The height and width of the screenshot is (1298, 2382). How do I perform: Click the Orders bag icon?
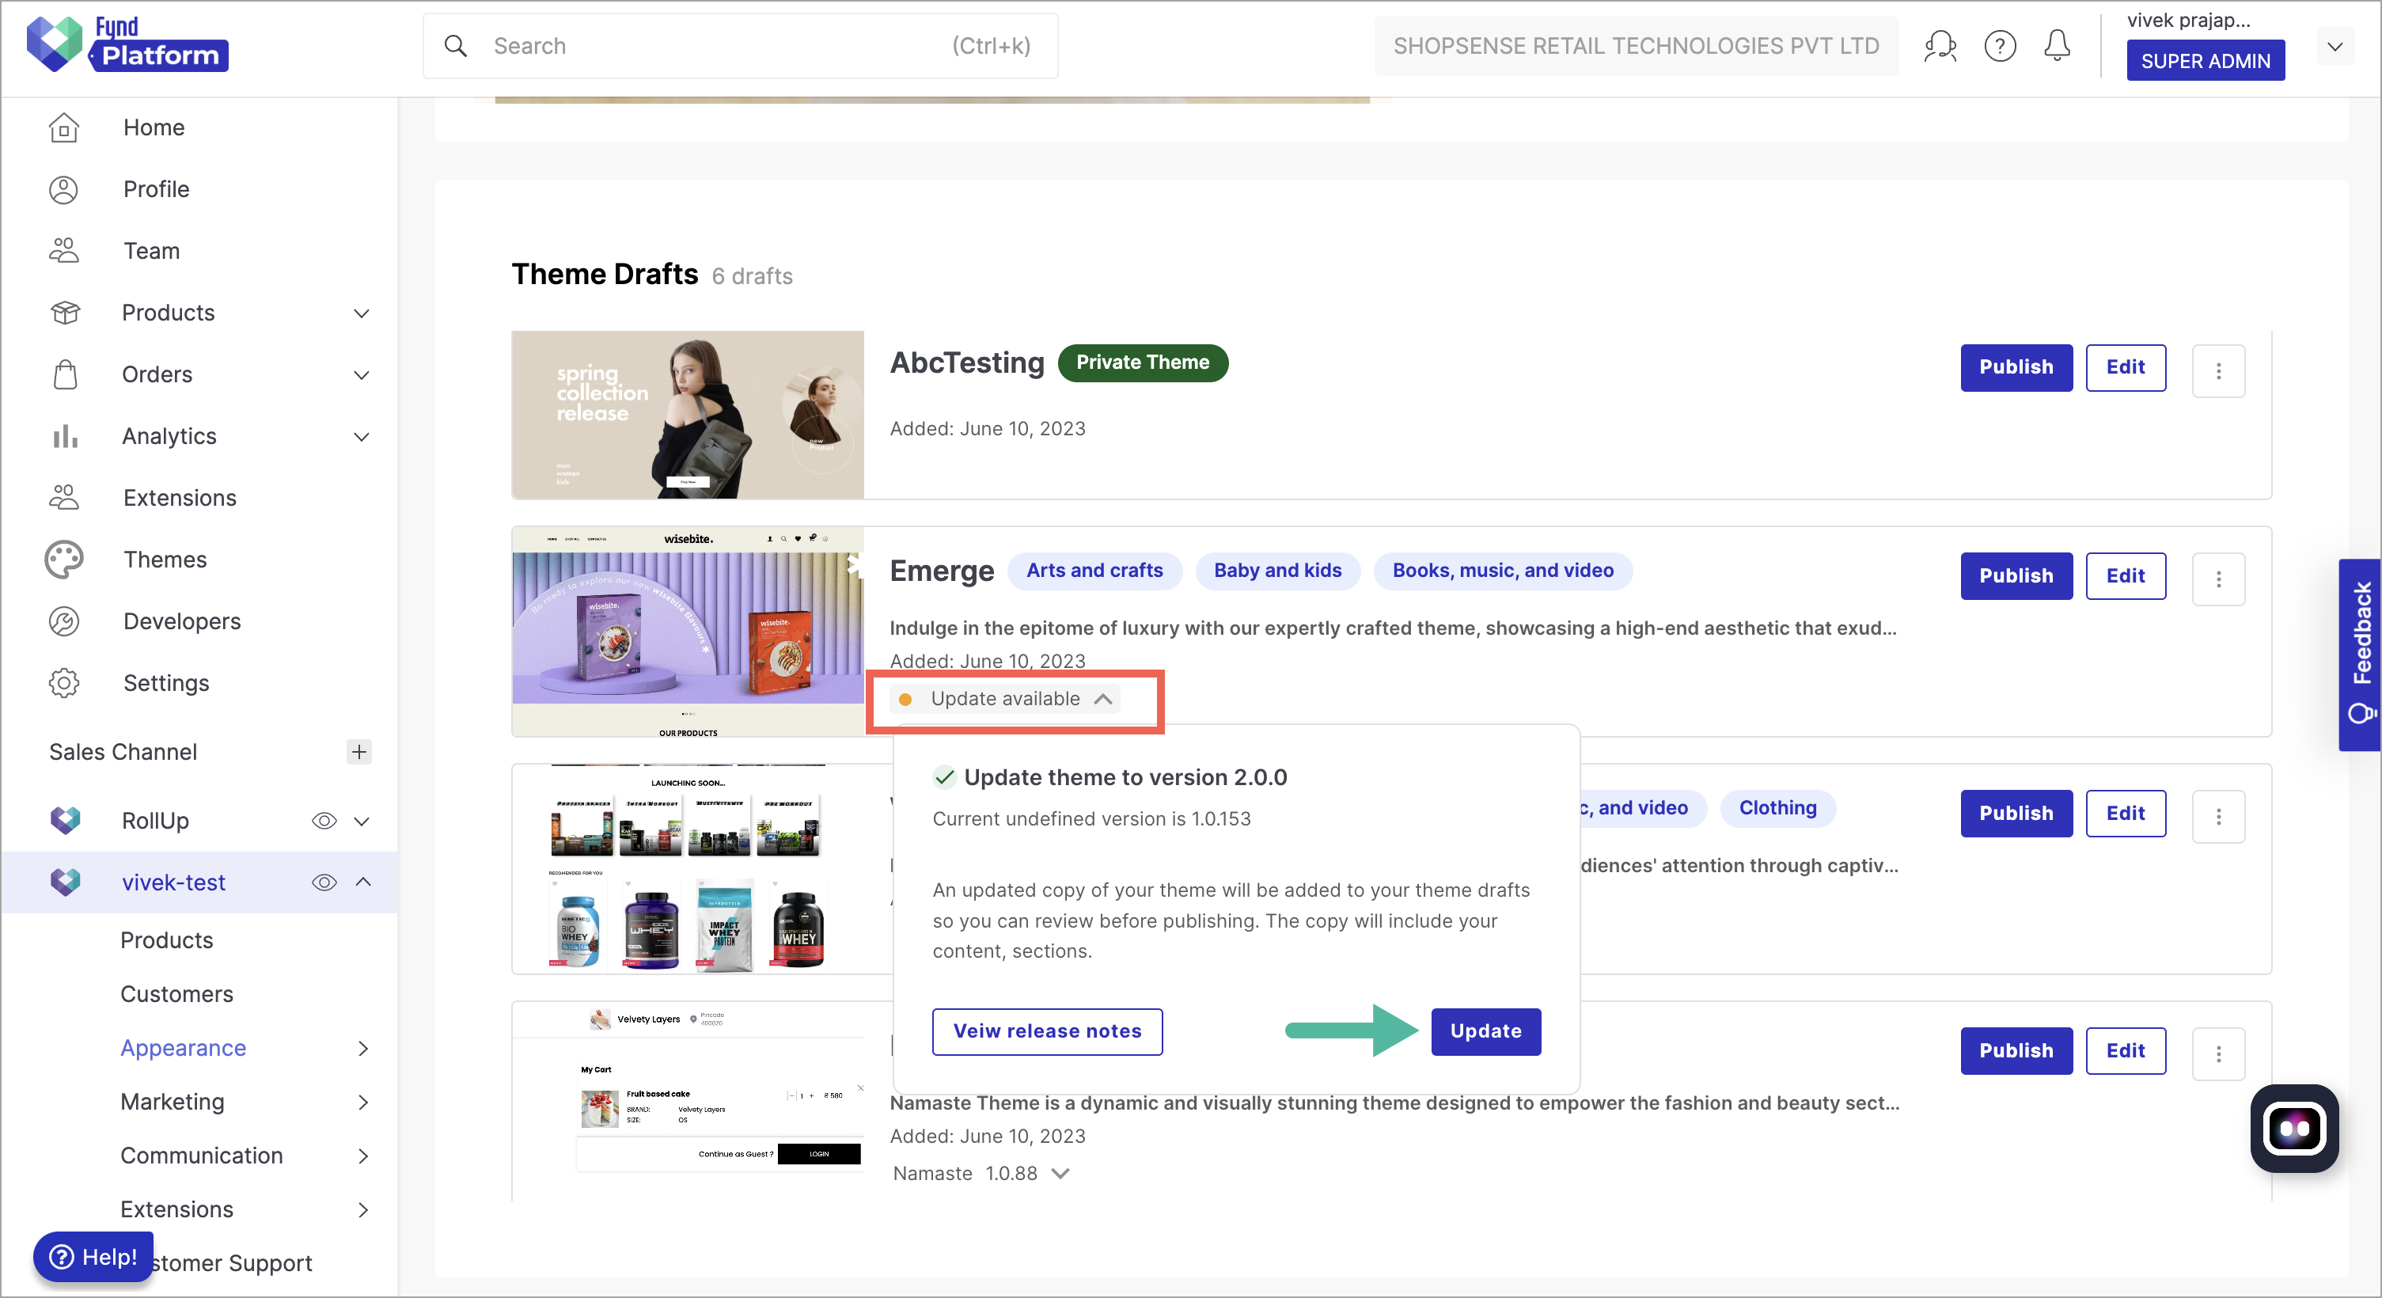click(x=65, y=374)
